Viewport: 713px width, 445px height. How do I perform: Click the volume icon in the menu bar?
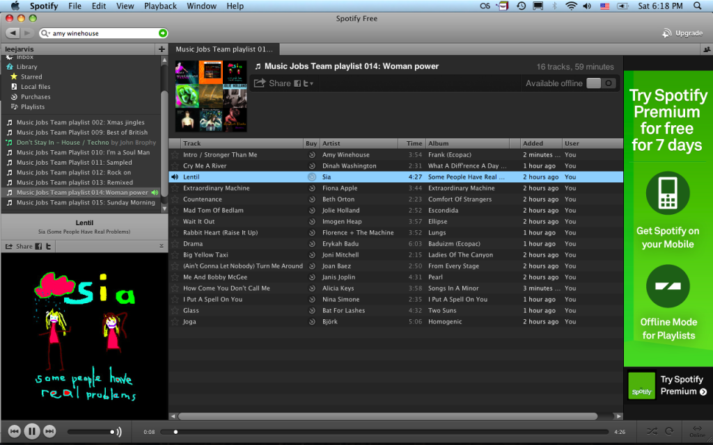pyautogui.click(x=587, y=6)
